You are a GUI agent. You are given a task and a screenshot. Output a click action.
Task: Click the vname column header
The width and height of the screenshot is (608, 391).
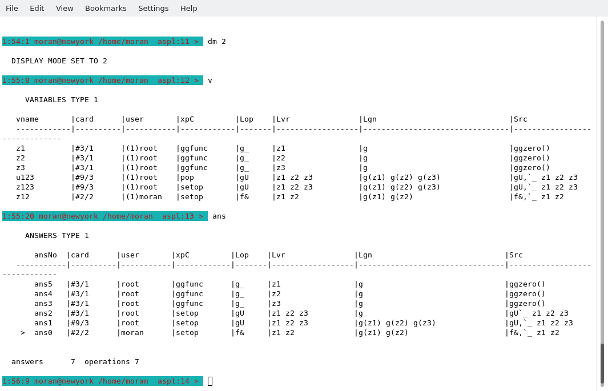click(27, 119)
